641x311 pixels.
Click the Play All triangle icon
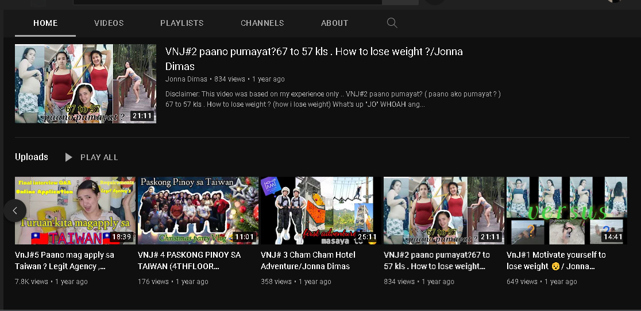[x=69, y=157]
